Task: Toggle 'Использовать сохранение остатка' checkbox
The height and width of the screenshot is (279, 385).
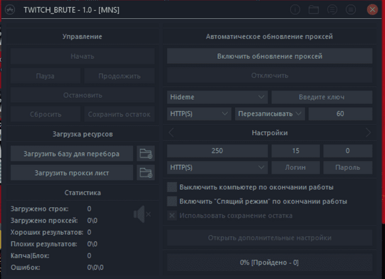Action: click(172, 216)
